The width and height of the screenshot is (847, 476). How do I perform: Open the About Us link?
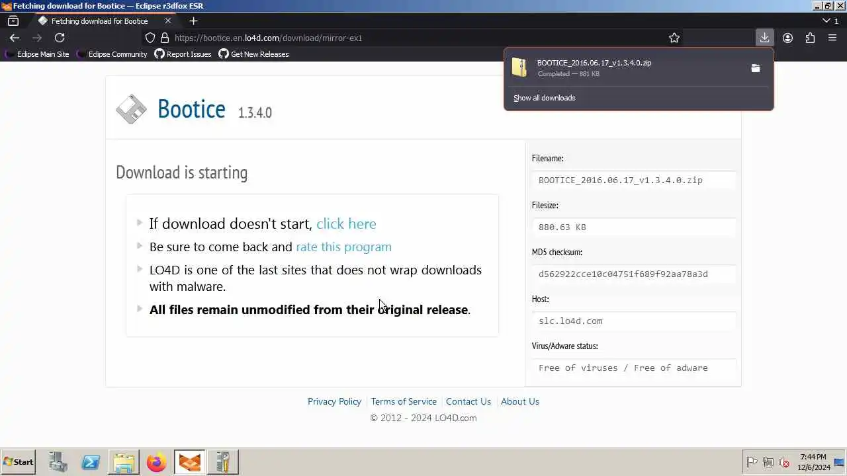point(520,401)
